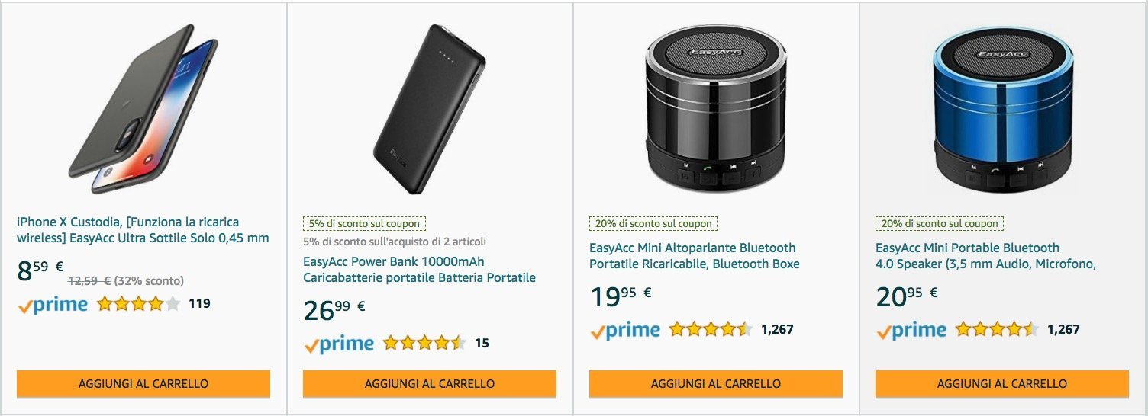This screenshot has height=416, width=1148.
Task: Add the blue Bluetooth speaker to cart
Action: (1002, 383)
